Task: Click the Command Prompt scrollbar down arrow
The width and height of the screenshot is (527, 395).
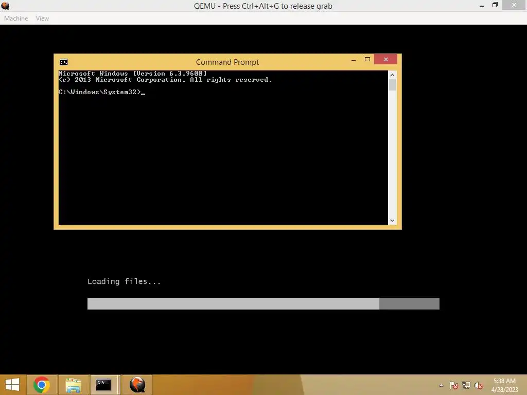Action: point(392,220)
